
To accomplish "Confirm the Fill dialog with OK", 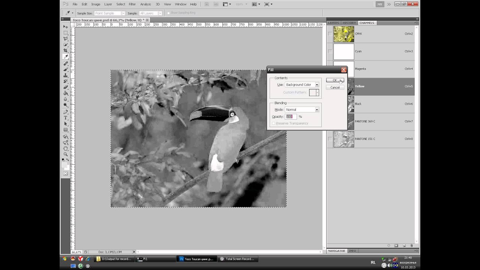I will (x=335, y=80).
